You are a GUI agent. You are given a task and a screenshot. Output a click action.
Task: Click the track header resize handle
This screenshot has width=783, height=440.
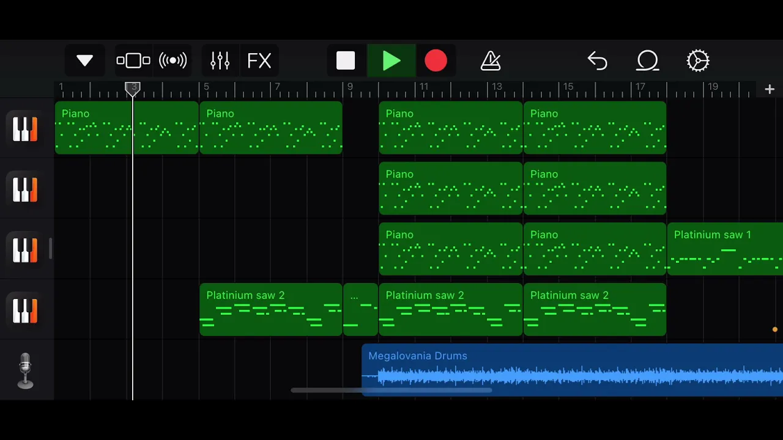(x=50, y=249)
